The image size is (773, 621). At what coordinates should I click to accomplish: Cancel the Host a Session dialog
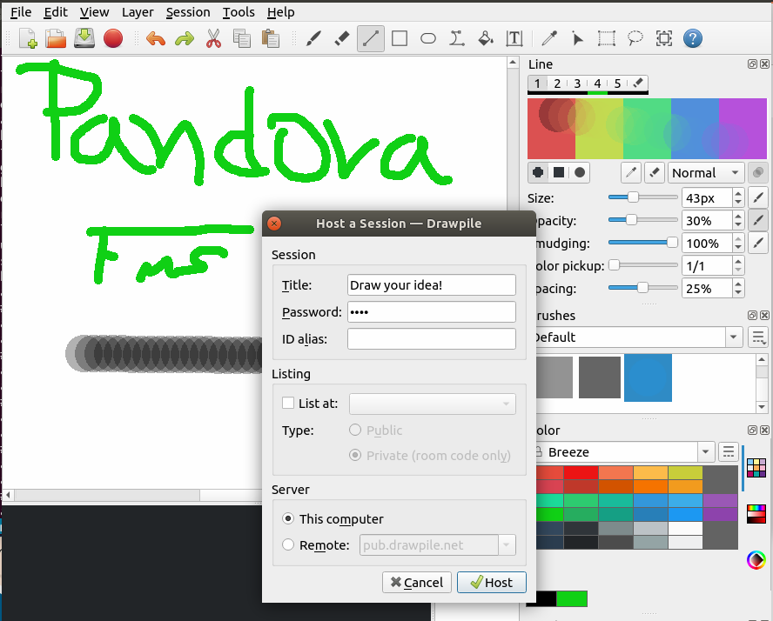click(x=417, y=583)
